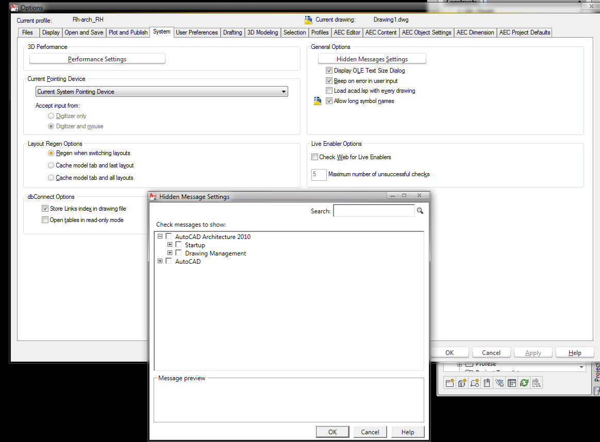Click the add element icon in Project Navigator

475,383
